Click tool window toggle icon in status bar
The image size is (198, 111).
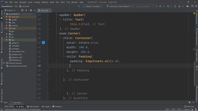click(x=2, y=109)
